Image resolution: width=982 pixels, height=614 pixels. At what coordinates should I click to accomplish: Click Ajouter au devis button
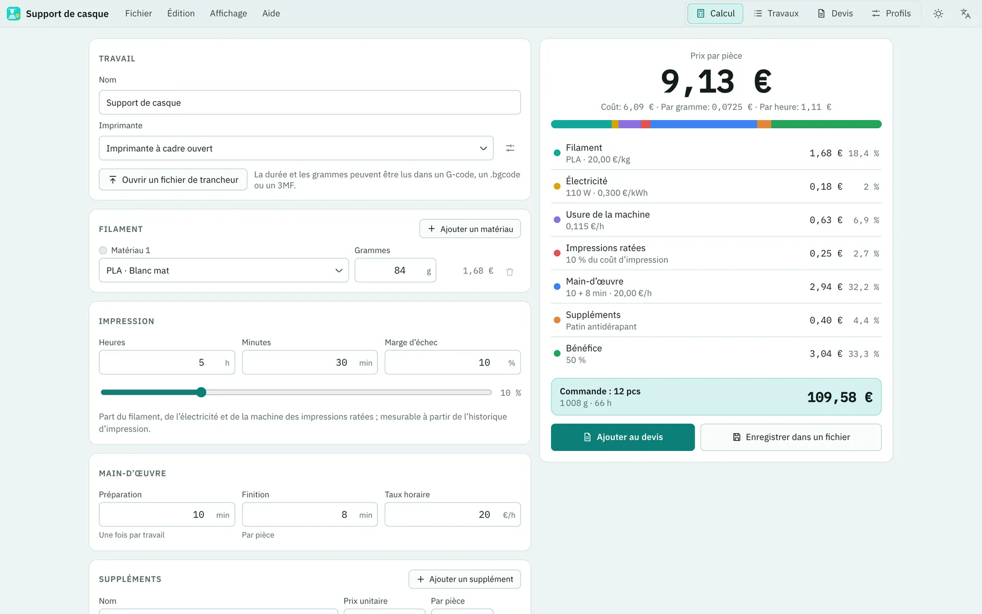coord(623,437)
